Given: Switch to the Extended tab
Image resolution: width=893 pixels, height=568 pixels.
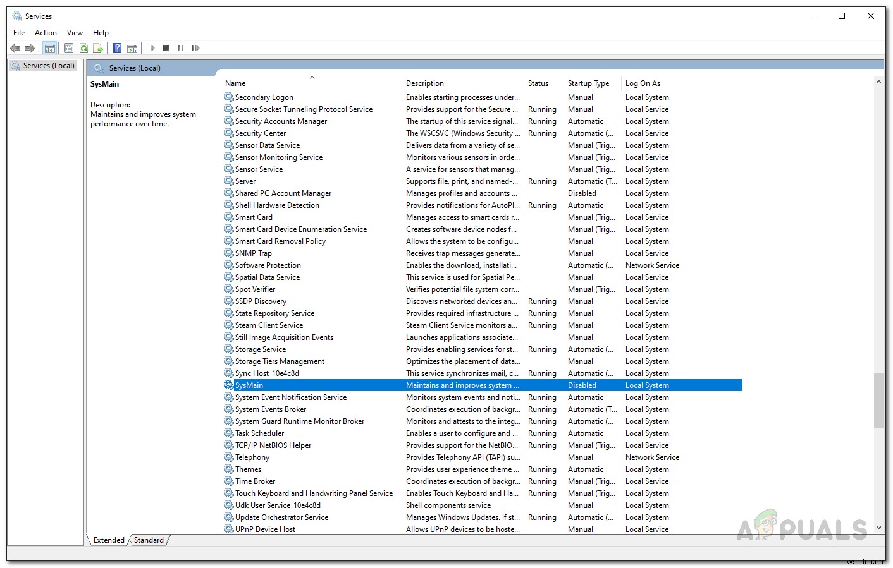Looking at the screenshot, I should pyautogui.click(x=109, y=540).
